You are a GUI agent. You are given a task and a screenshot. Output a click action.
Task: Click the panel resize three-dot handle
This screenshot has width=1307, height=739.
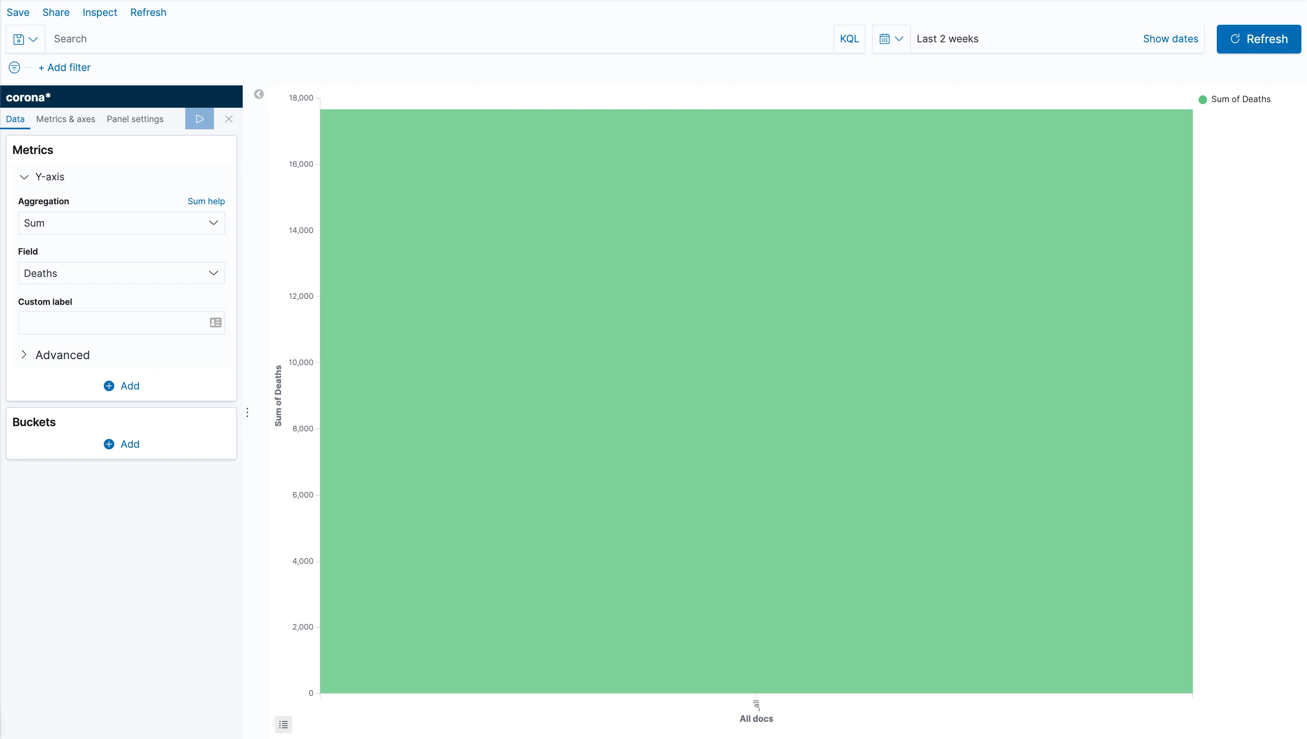point(247,413)
